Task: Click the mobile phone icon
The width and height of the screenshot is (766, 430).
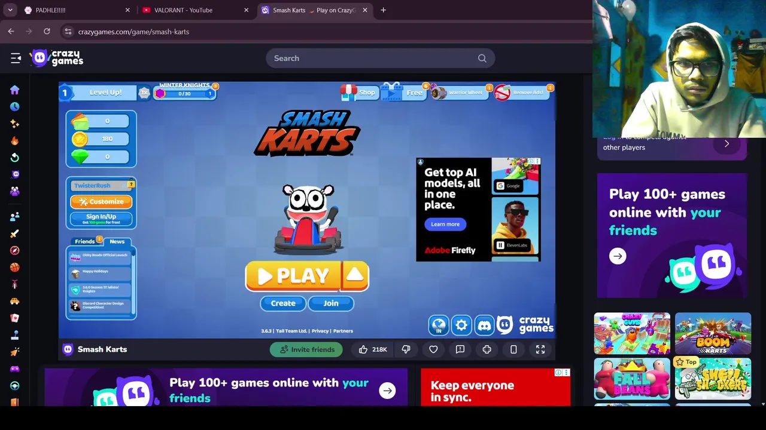Action: pyautogui.click(x=513, y=349)
